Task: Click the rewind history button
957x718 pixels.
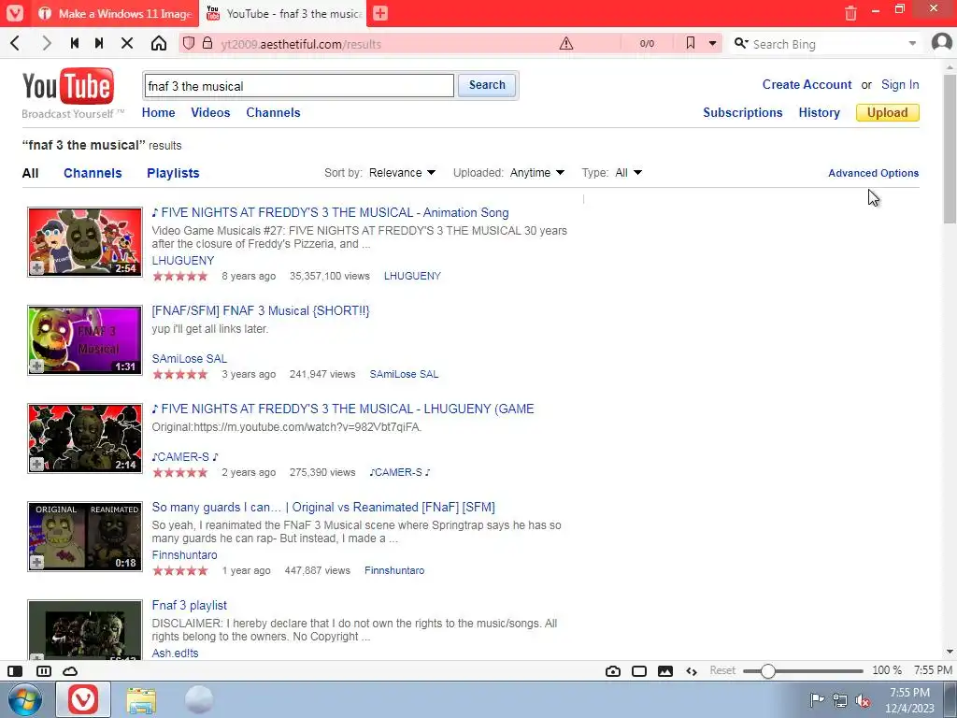Action: (x=75, y=43)
